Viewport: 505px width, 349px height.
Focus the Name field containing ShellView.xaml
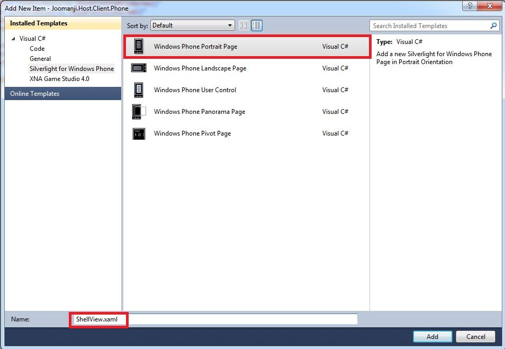[215, 319]
